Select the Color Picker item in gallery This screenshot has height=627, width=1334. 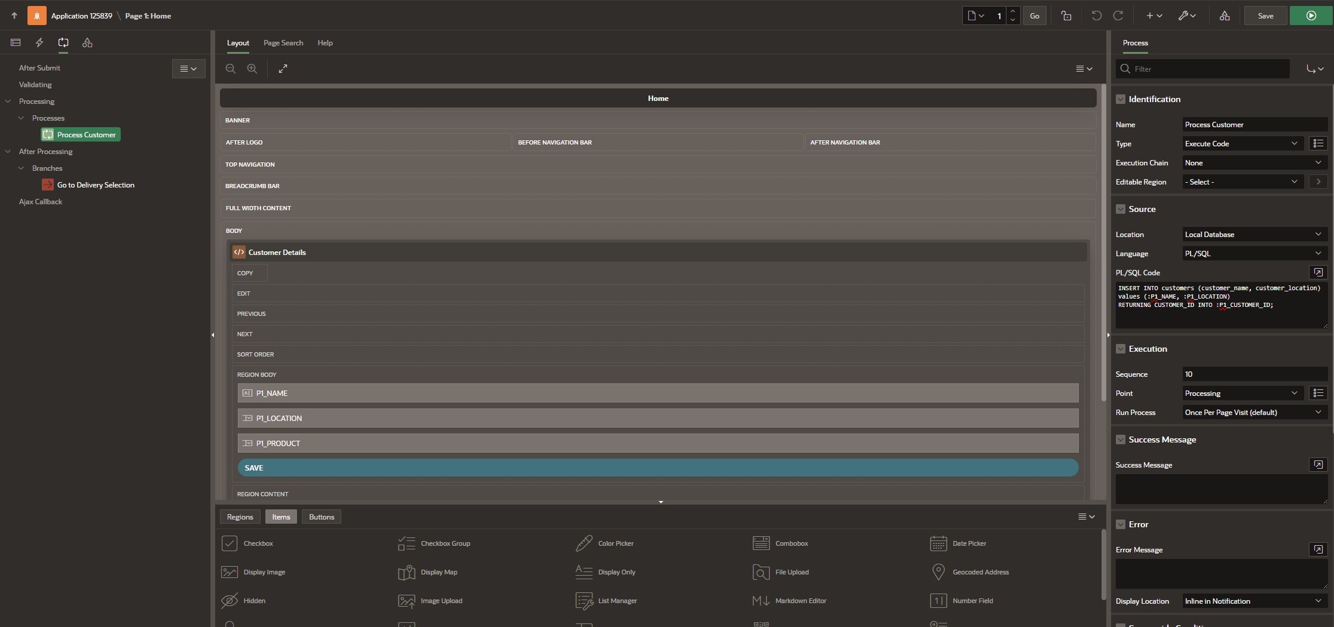click(x=604, y=543)
